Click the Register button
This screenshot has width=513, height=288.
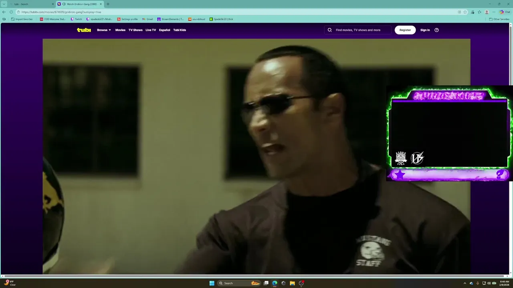click(405, 30)
